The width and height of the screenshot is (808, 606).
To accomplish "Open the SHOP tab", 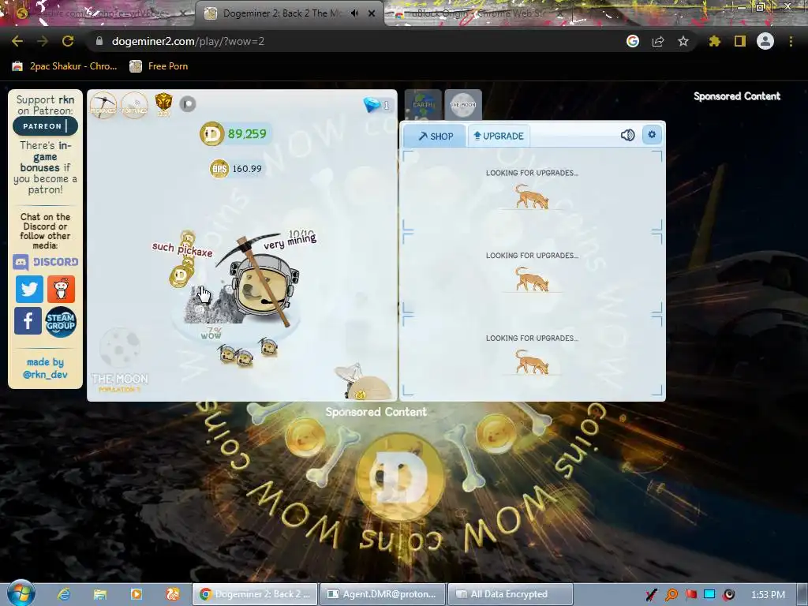I will (x=436, y=136).
